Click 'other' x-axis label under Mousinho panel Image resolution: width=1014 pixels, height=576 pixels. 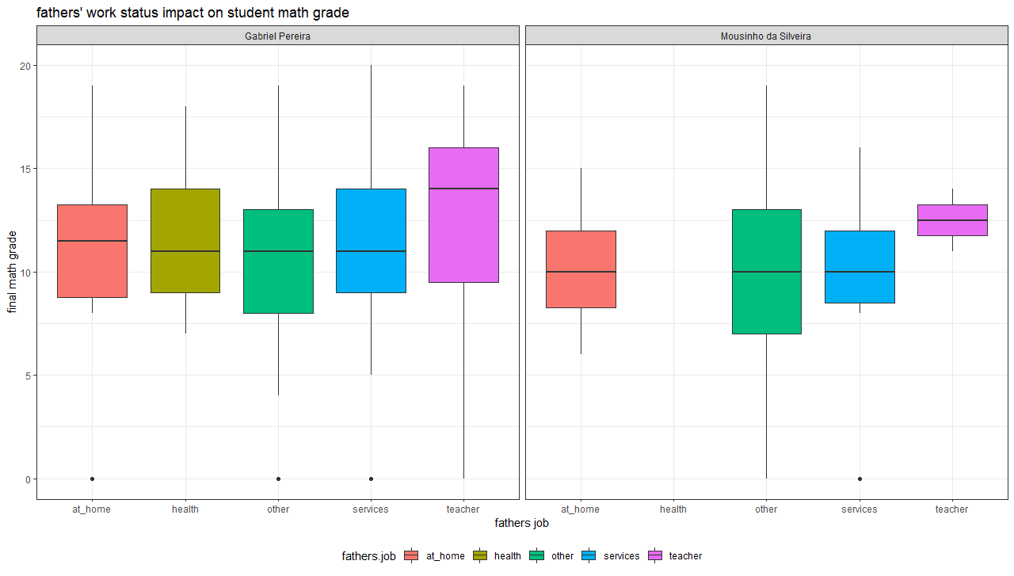[x=766, y=509]
